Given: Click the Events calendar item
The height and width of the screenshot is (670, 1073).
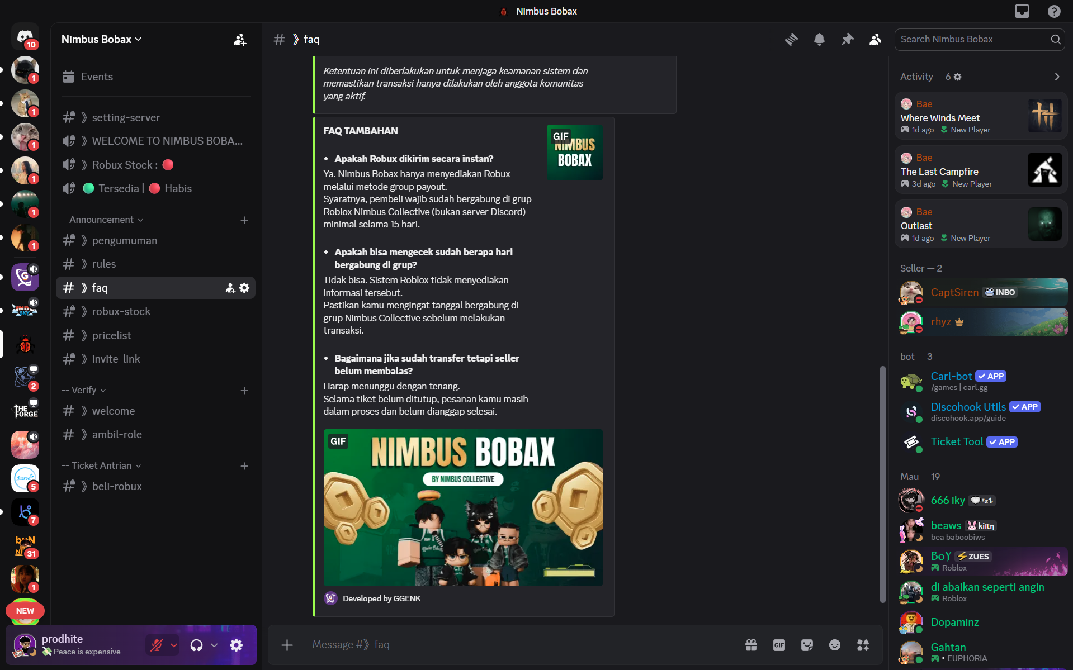Looking at the screenshot, I should click(x=156, y=77).
